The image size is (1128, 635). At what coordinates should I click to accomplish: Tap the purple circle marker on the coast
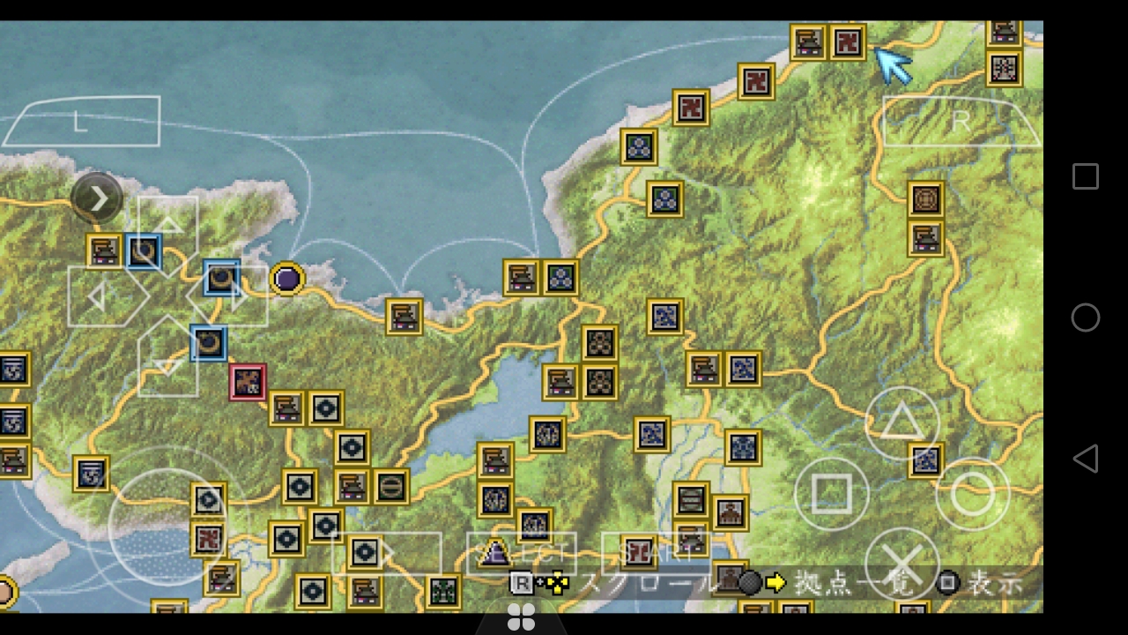coord(286,279)
